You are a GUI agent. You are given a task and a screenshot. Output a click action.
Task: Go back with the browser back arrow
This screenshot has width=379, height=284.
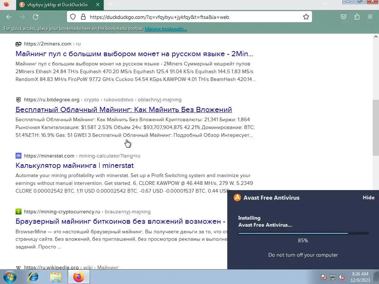click(9, 17)
